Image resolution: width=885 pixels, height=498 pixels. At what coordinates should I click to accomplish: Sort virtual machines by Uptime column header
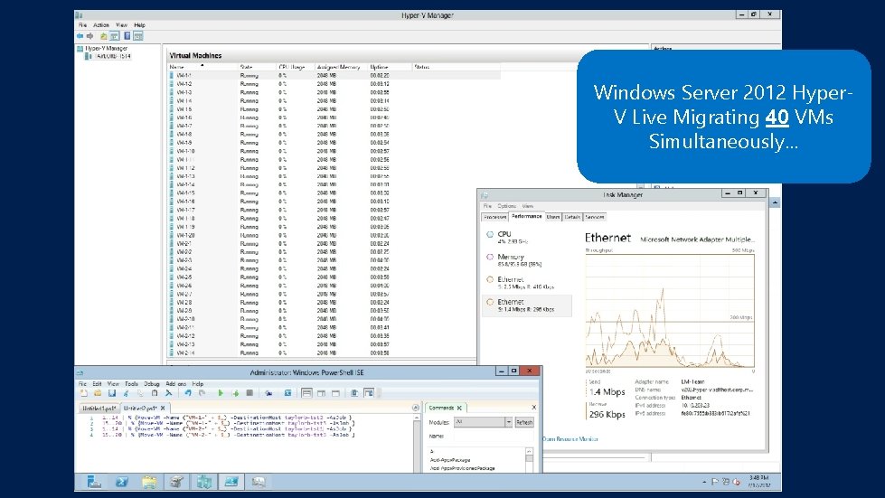390,67
